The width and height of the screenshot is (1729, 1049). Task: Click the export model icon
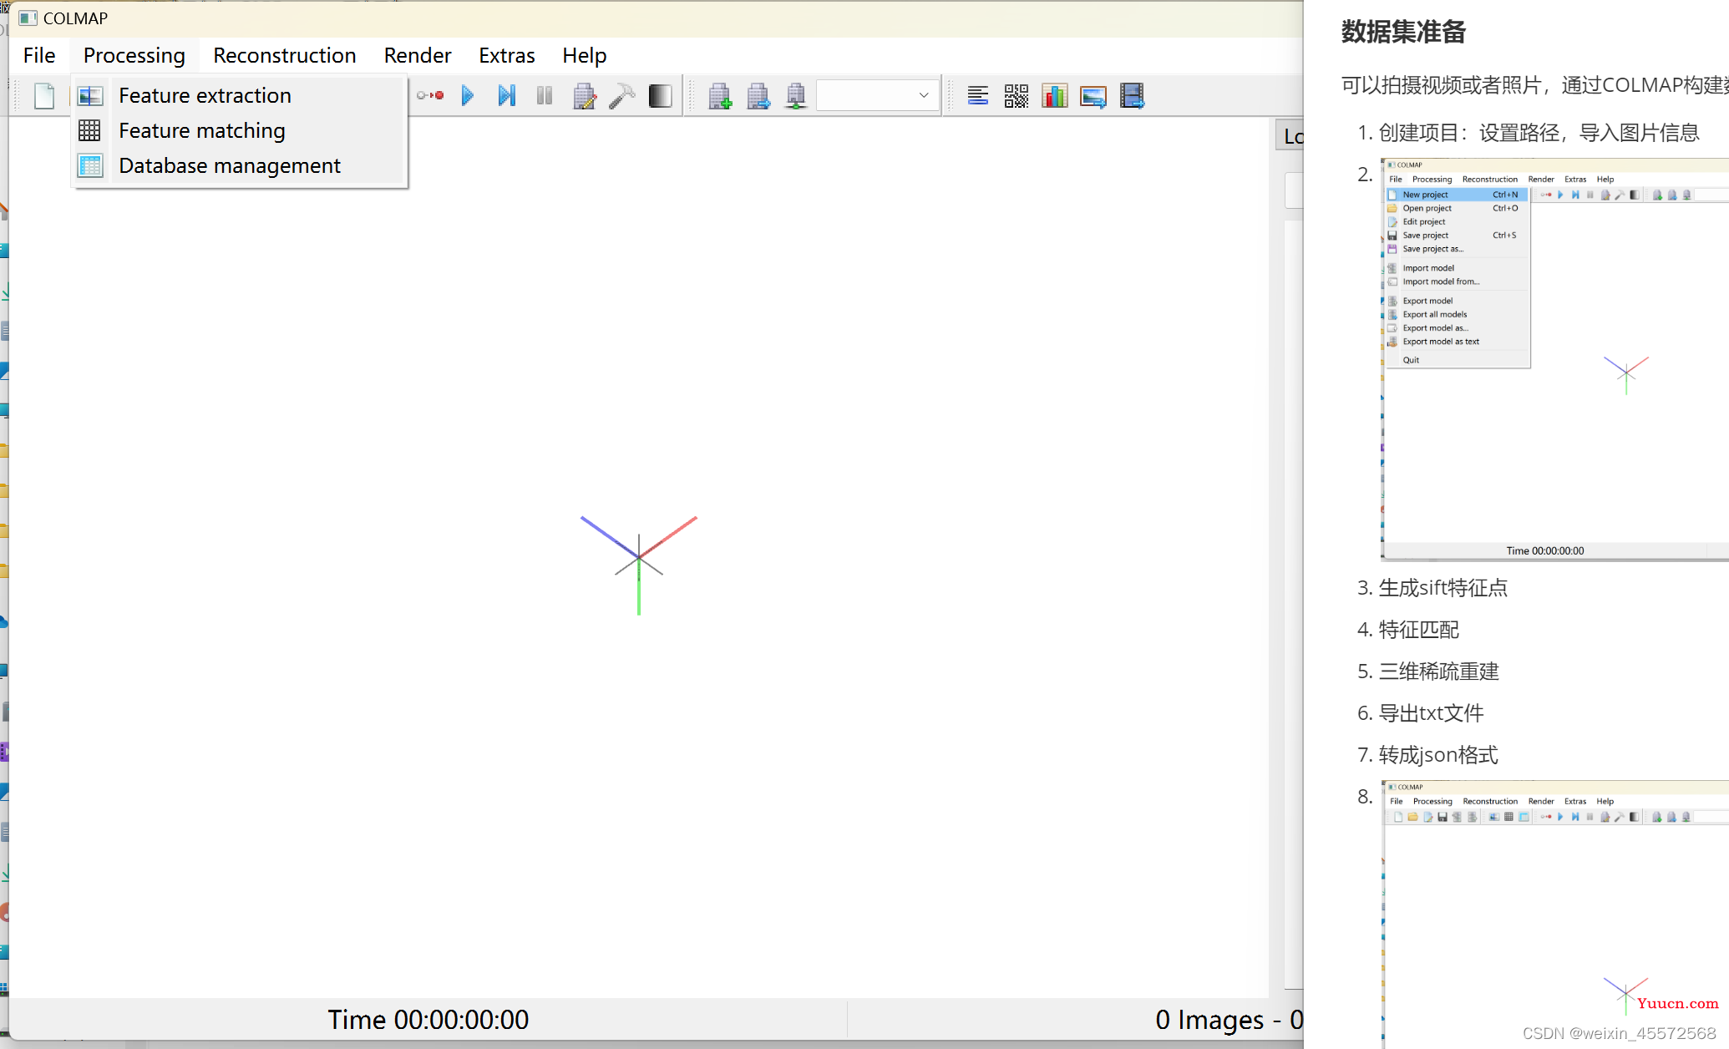(x=758, y=95)
